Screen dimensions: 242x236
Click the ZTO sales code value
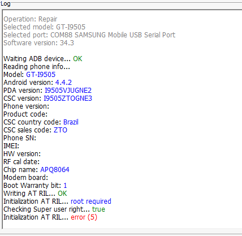point(60,130)
